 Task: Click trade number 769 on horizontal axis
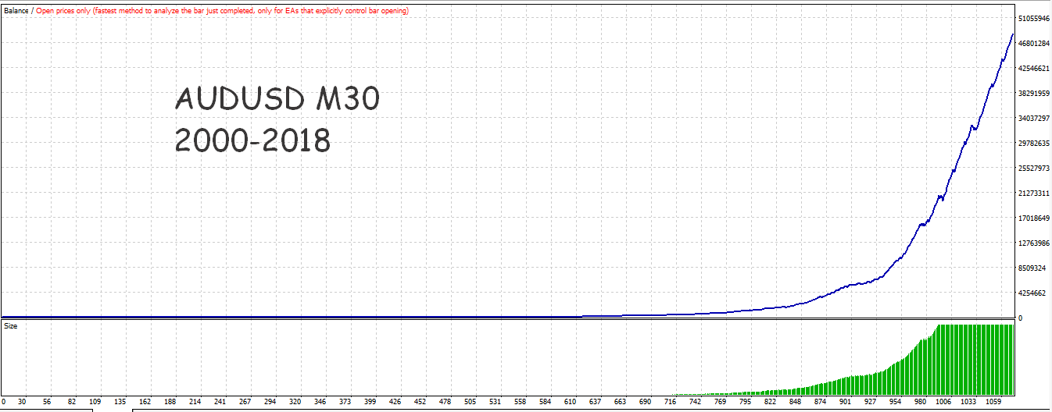click(x=720, y=402)
